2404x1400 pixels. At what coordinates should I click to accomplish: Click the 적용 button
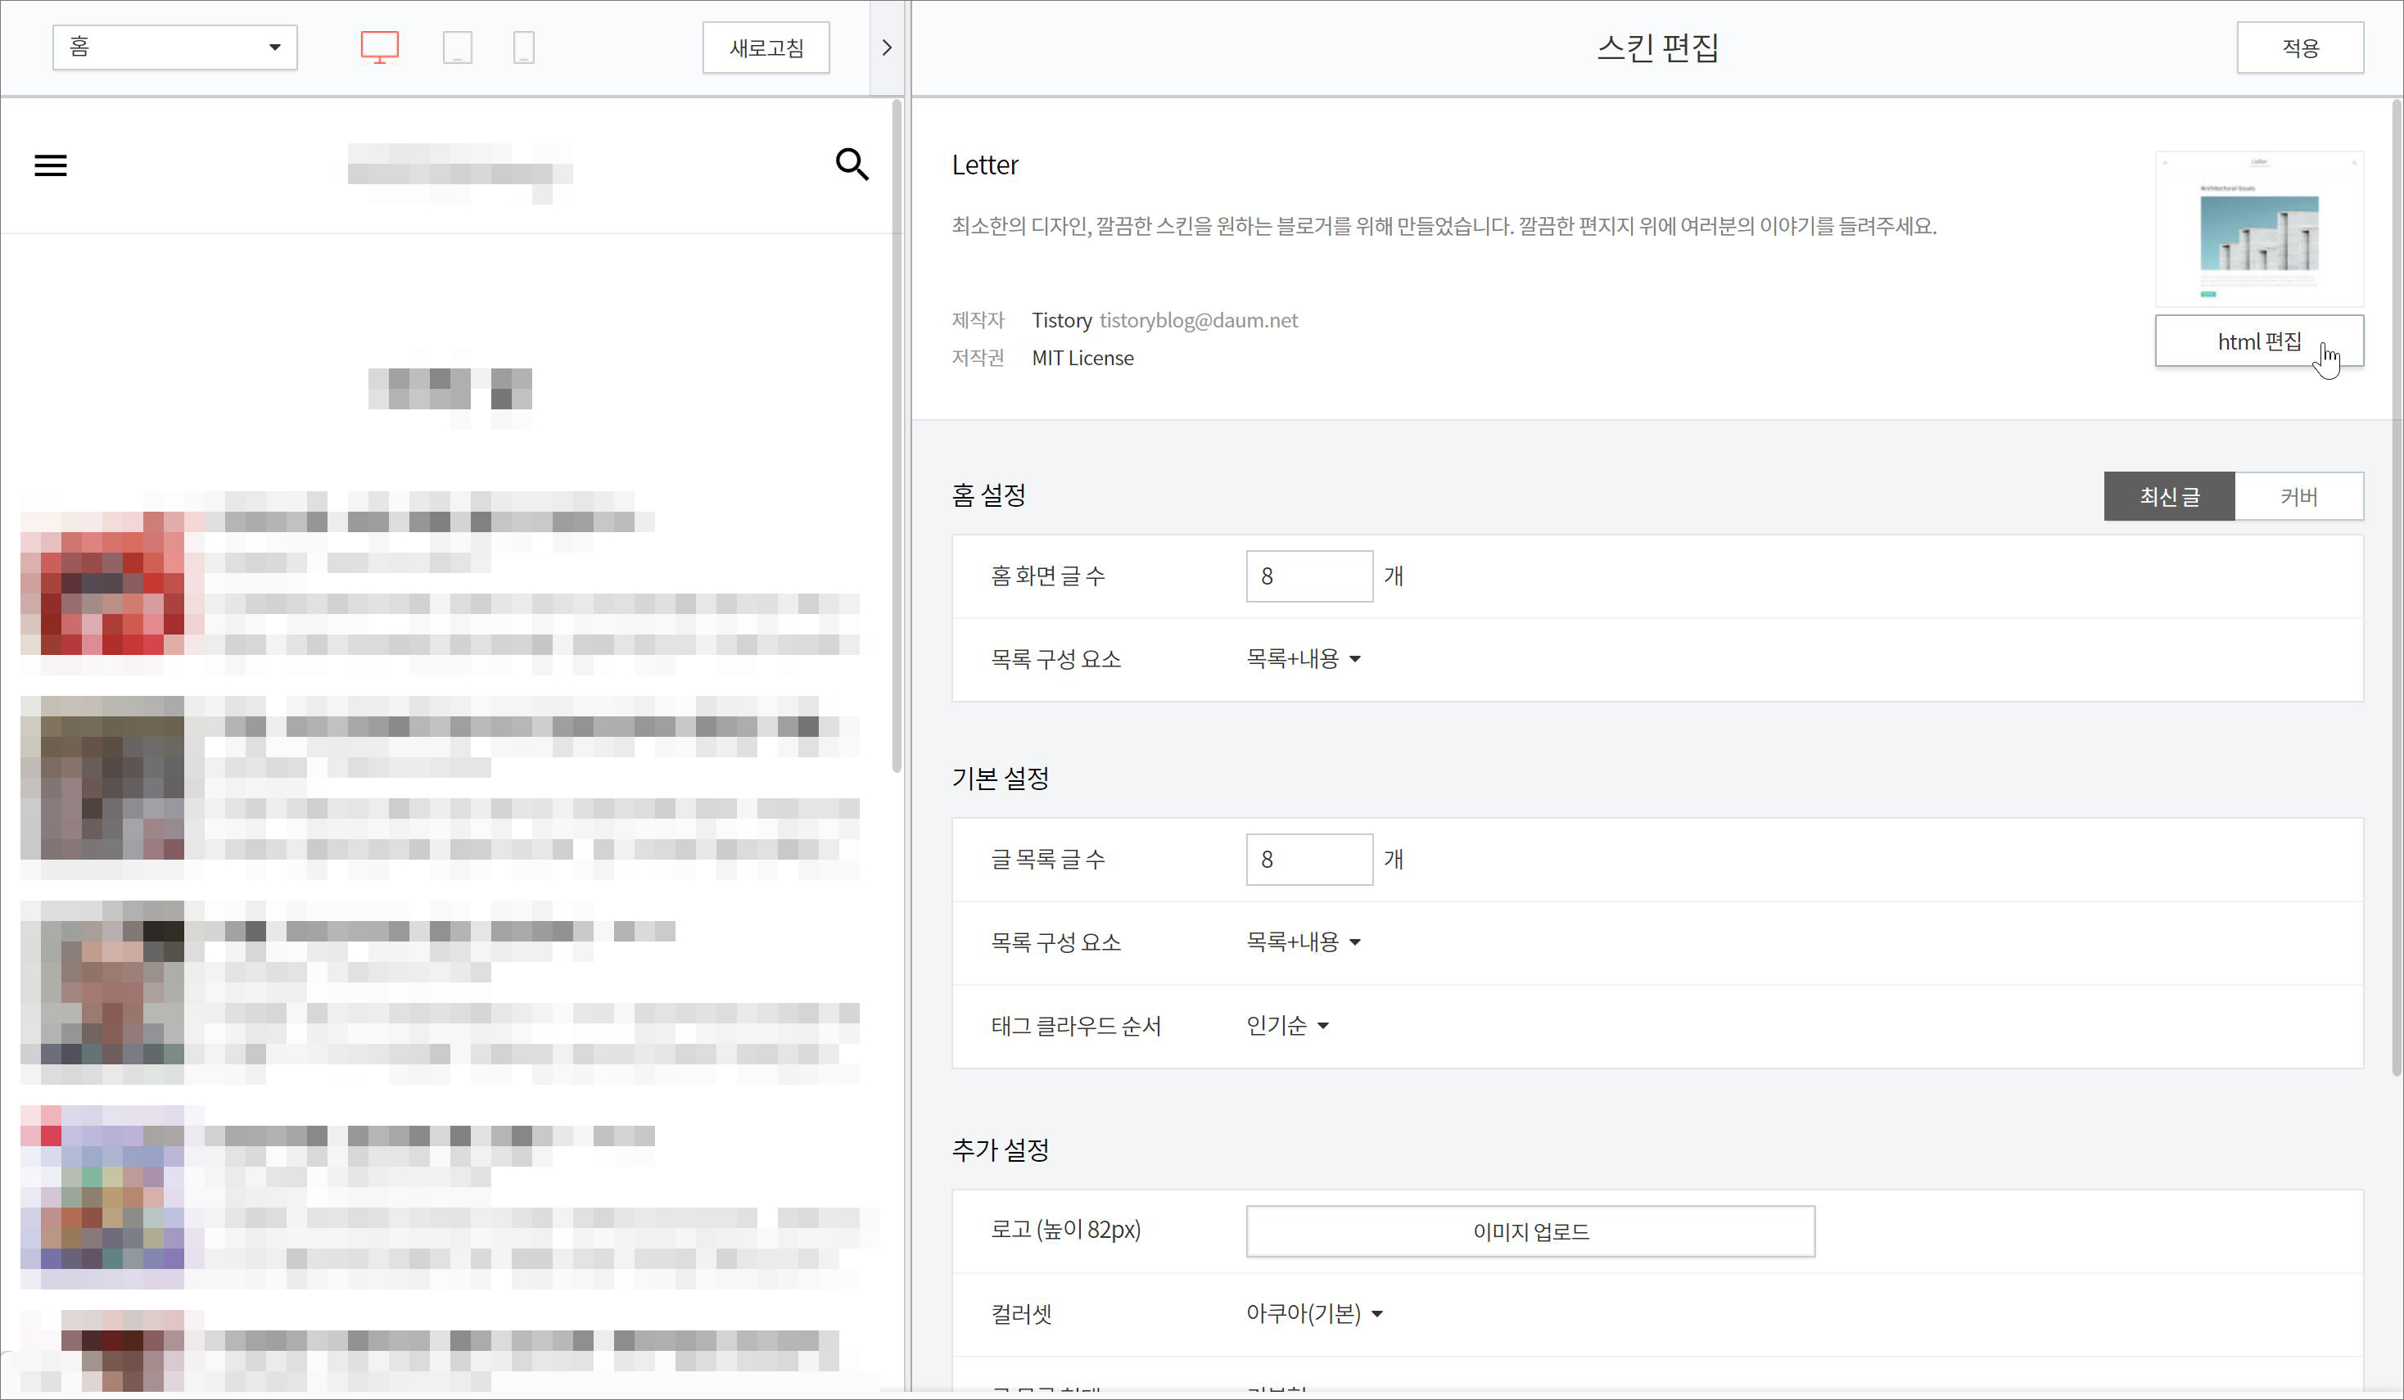[2299, 47]
